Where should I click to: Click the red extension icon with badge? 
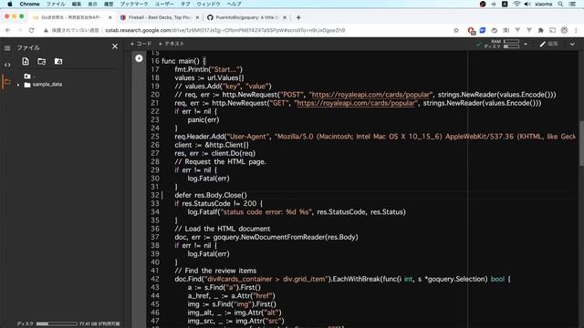pos(471,31)
